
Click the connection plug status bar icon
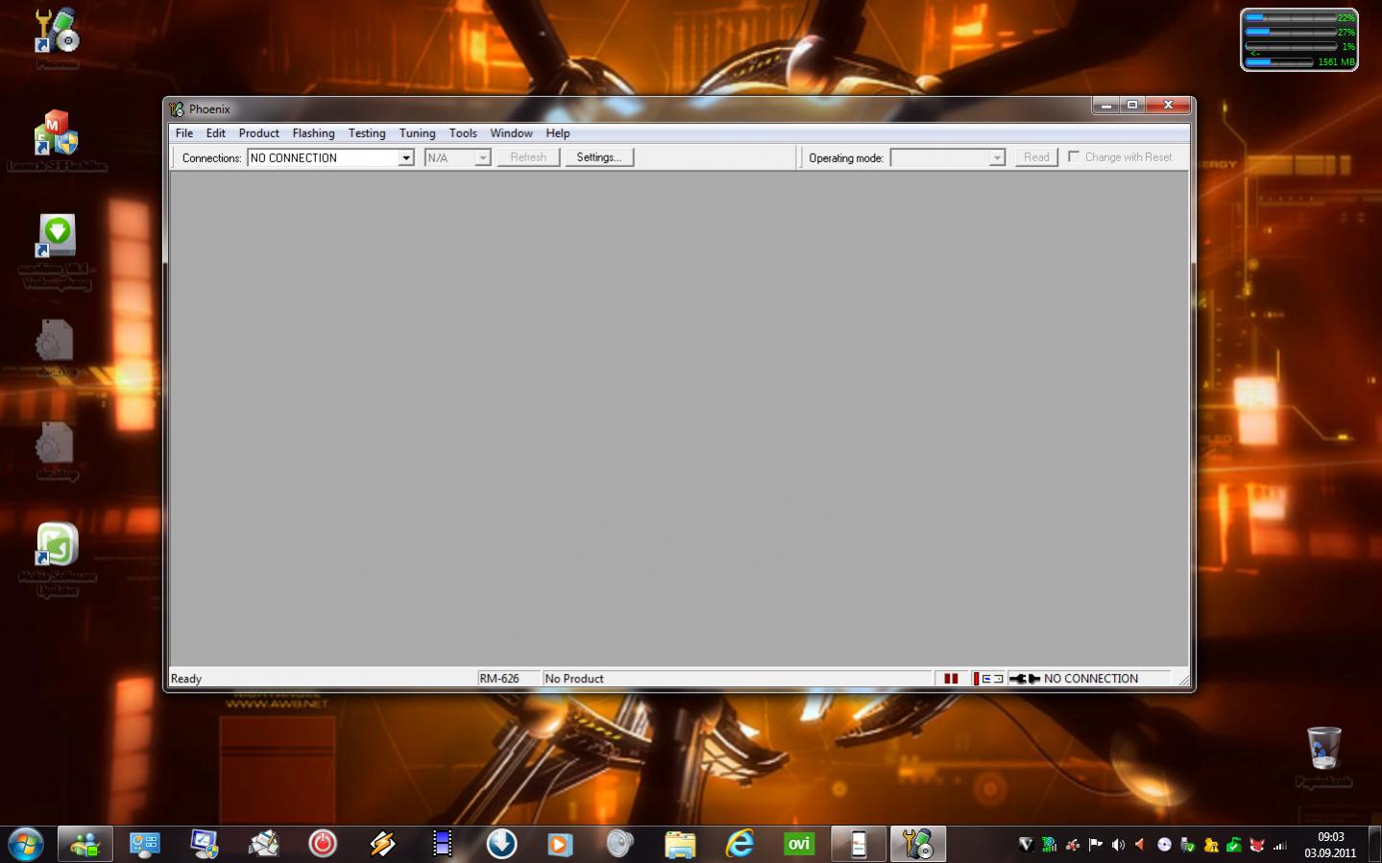point(1025,679)
